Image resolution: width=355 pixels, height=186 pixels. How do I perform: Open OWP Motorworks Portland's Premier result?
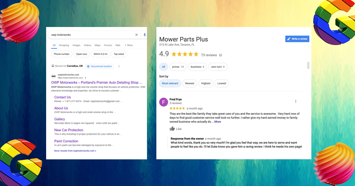click(x=96, y=82)
